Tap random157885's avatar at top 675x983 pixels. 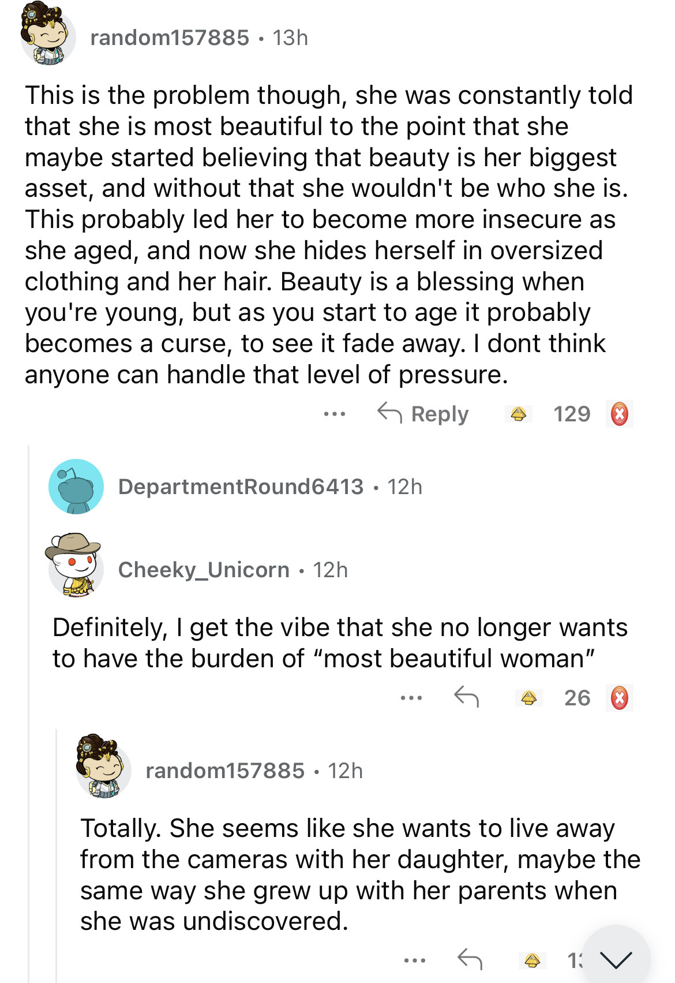pyautogui.click(x=48, y=36)
